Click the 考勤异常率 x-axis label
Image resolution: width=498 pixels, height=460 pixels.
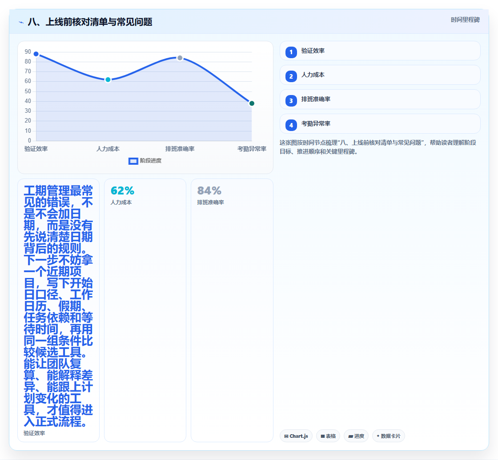[x=252, y=149]
